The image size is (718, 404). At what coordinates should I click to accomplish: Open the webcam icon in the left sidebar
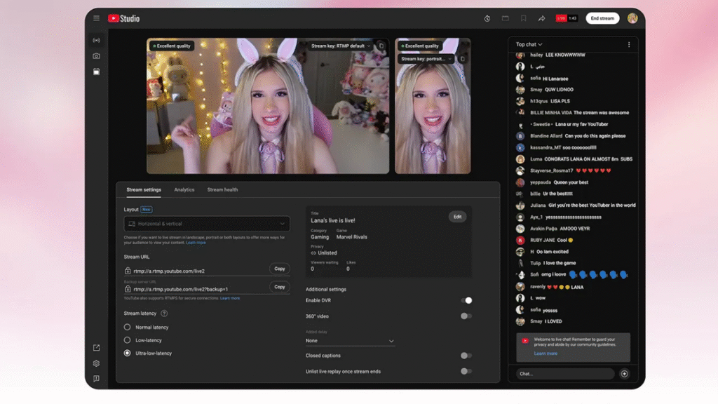96,56
